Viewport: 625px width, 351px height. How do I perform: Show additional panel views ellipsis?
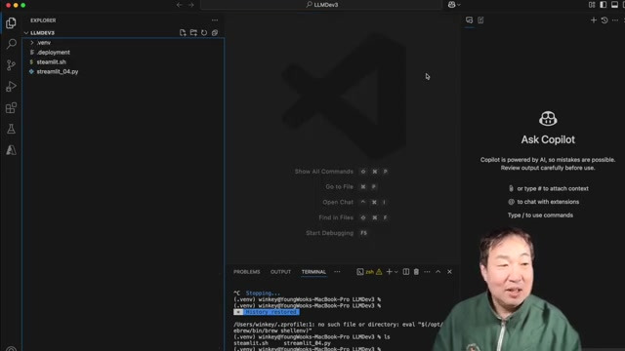tap(337, 272)
